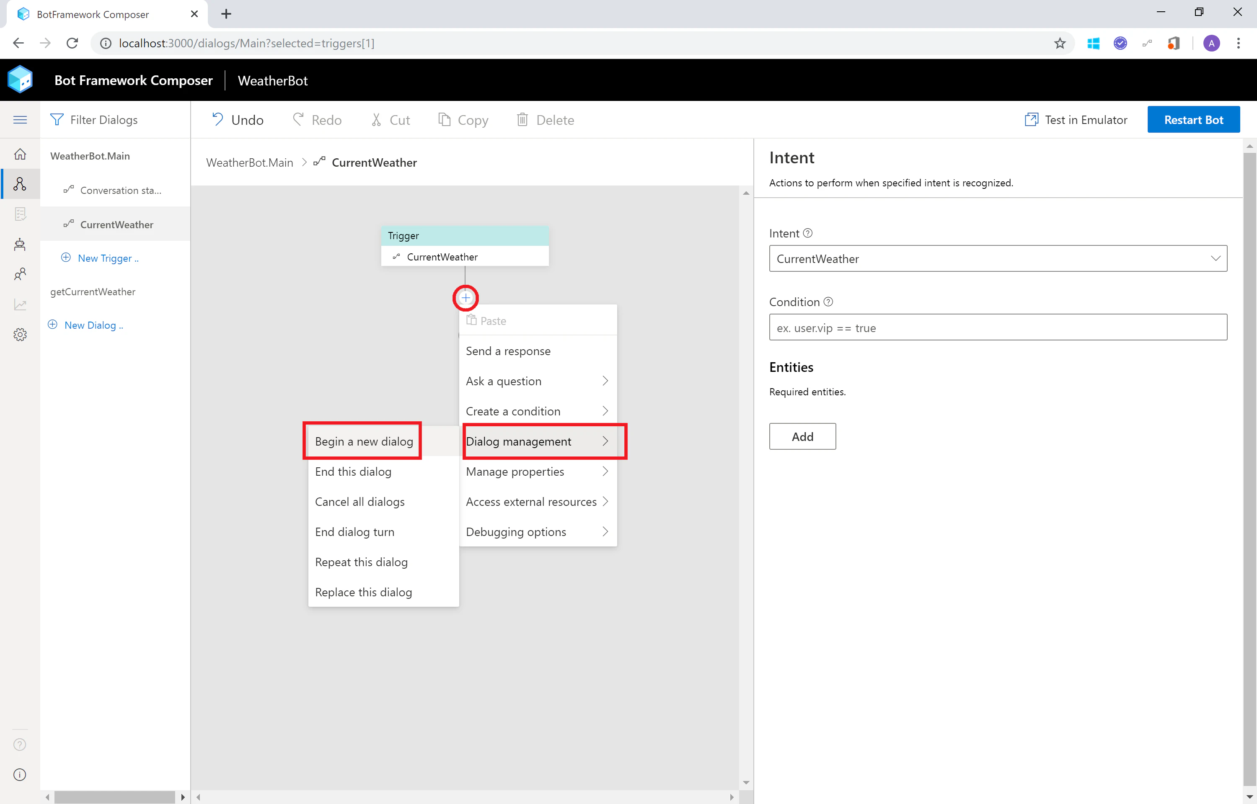The height and width of the screenshot is (804, 1257).
Task: Bookmark this page star icon
Action: 1060,43
